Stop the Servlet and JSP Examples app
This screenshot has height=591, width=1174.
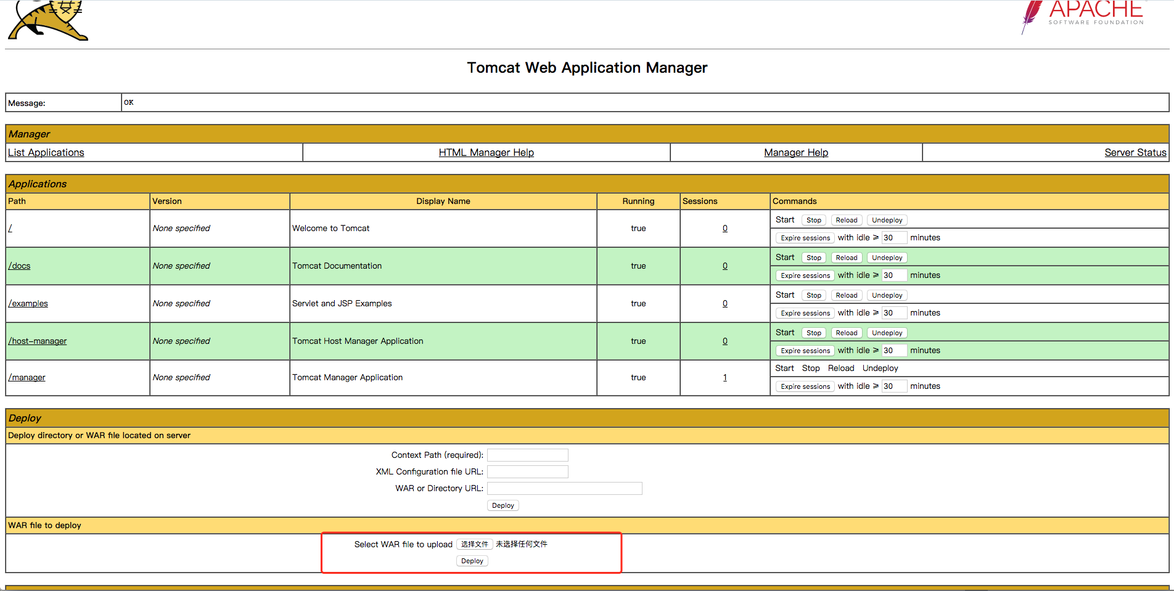pos(814,295)
